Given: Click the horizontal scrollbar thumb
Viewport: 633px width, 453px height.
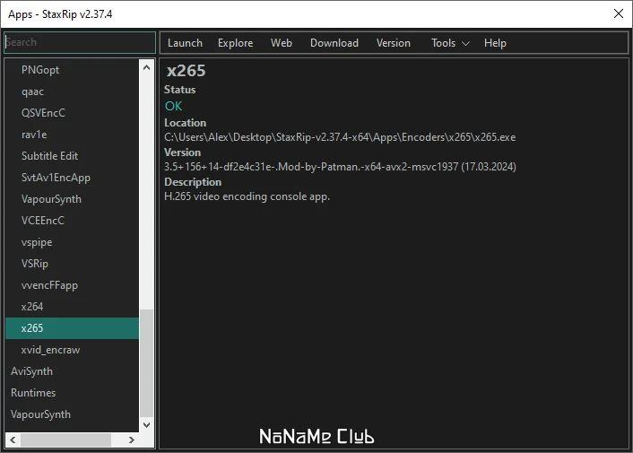Looking at the screenshot, I should (65, 440).
